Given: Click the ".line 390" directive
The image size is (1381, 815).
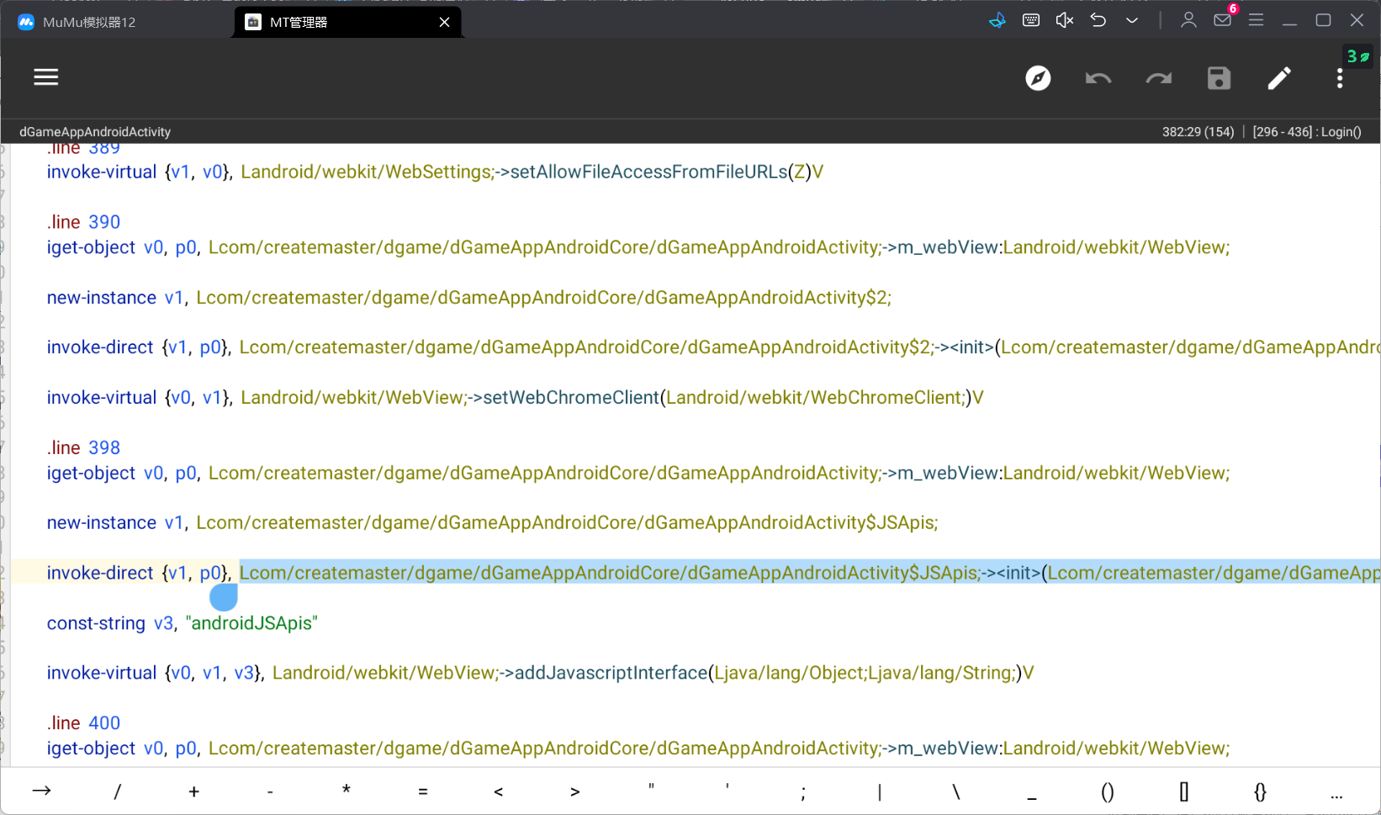Looking at the screenshot, I should coord(83,222).
